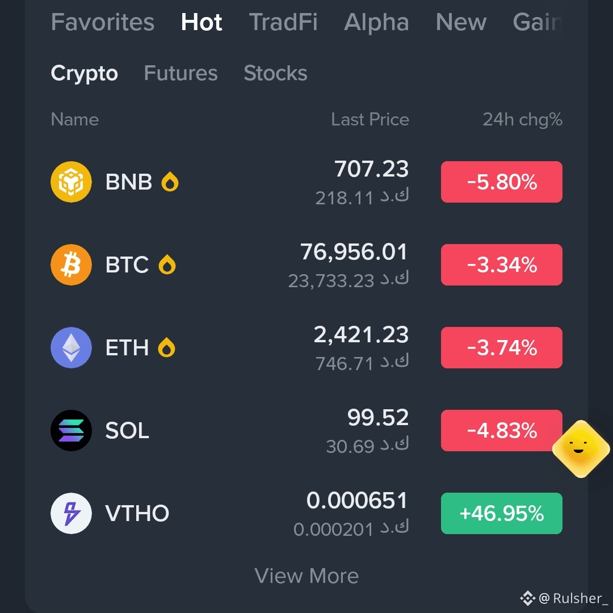Tap the flame icon beside ETH

(x=166, y=347)
